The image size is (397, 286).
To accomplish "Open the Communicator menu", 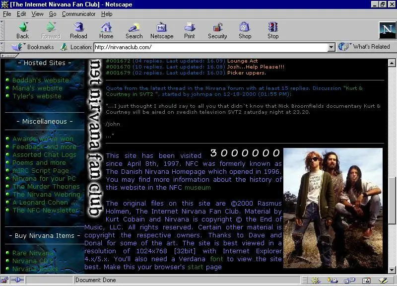I will click(79, 14).
